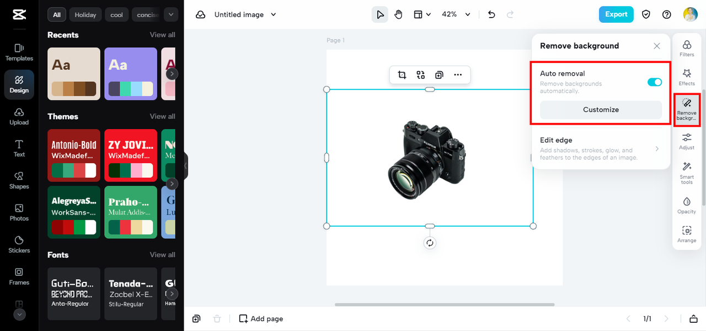Click the smart cutout toolbar icon
This screenshot has width=706, height=331.
tap(421, 75)
